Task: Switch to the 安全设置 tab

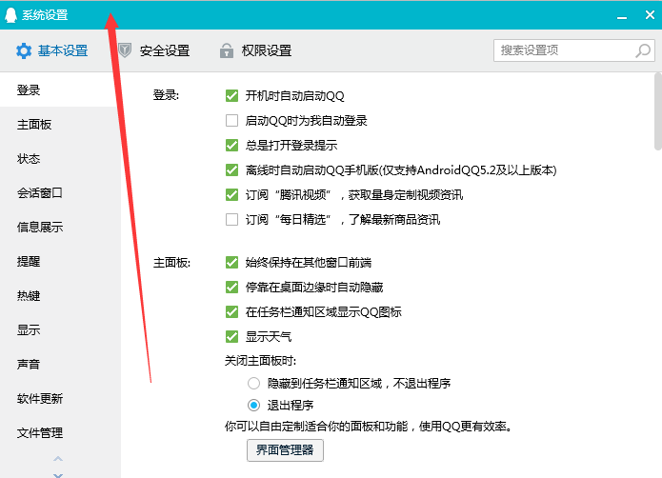Action: (x=153, y=50)
